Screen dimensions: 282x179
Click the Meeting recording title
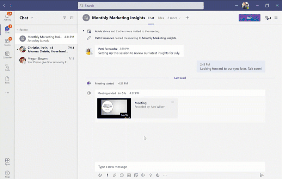tap(140, 103)
